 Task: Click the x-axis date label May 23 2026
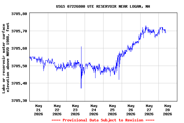click(x=75, y=110)
